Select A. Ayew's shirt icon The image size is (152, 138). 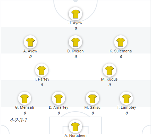click(x=30, y=42)
